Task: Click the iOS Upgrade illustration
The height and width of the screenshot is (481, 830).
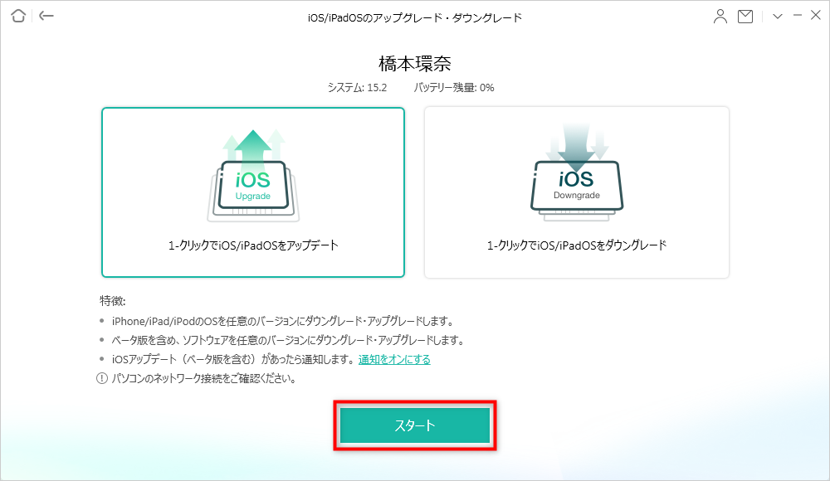Action: [253, 176]
